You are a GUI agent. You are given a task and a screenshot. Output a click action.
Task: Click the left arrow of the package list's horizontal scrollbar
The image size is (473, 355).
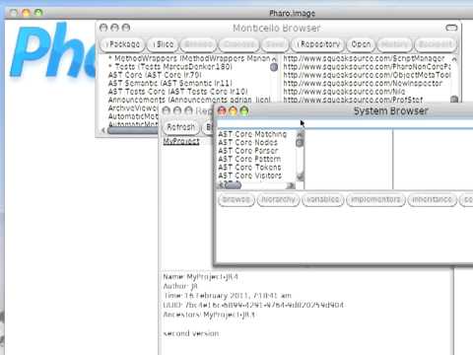point(102,130)
